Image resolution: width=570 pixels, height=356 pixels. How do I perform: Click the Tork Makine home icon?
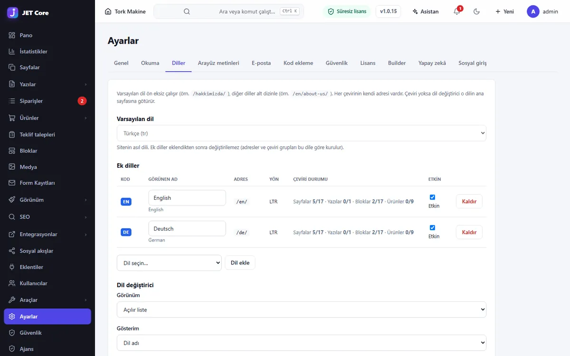pos(108,11)
